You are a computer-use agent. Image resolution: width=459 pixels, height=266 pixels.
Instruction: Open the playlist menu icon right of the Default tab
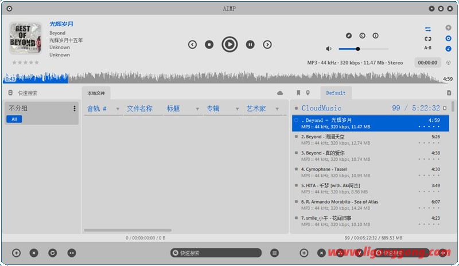click(x=449, y=93)
